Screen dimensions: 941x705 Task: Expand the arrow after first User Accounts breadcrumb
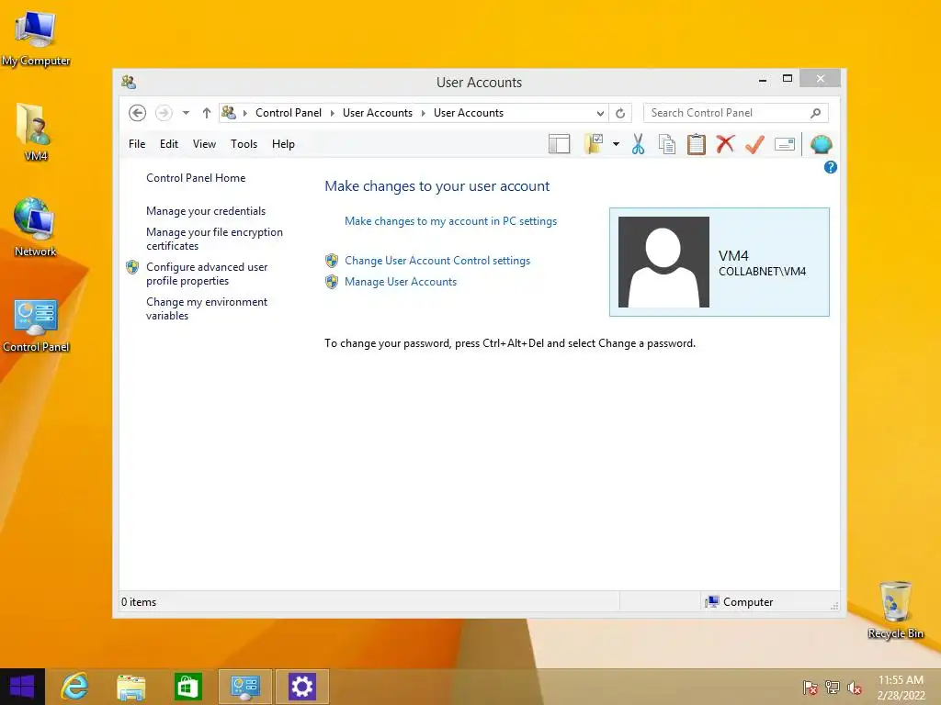[423, 113]
